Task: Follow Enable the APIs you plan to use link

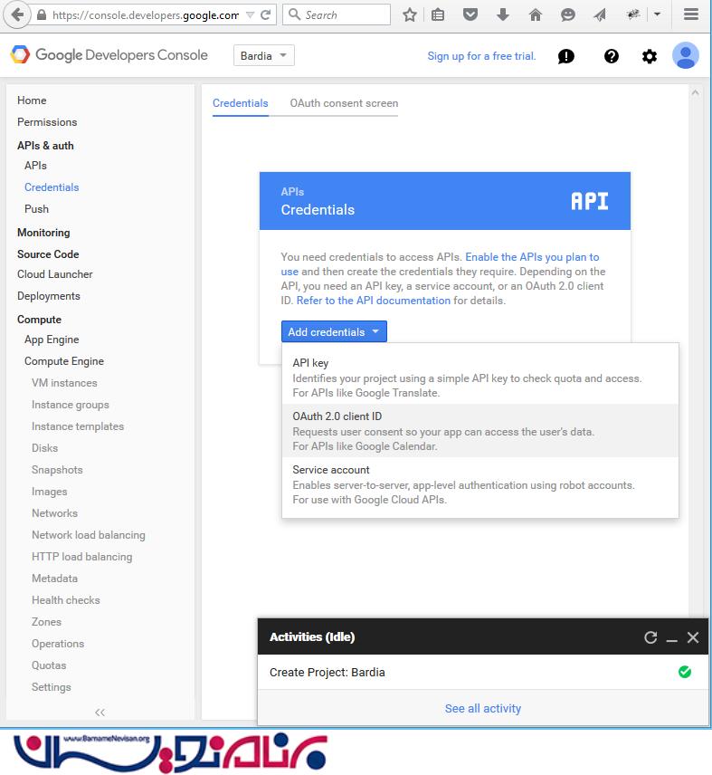Action: point(532,257)
